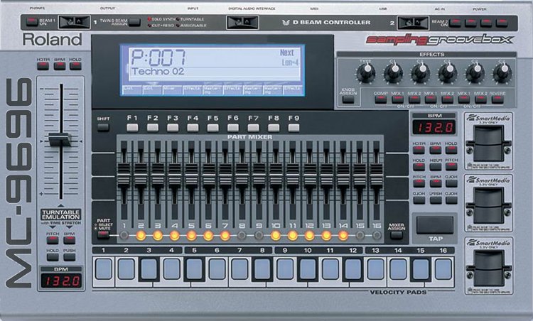The image size is (533, 321).
Task: Grab the Part Mixer fader 16
Action: pyautogui.click(x=376, y=174)
